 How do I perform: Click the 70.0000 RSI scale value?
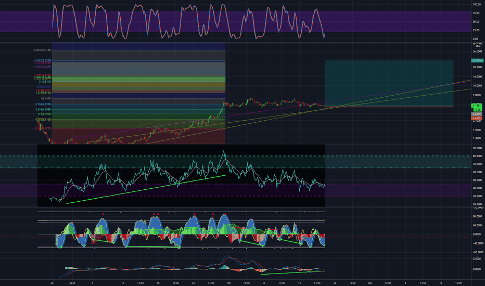tap(477, 164)
